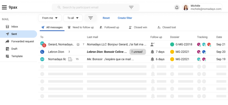Click the Forwarded request arrow icon
This screenshot has width=228, height=105.
pos(7,41)
